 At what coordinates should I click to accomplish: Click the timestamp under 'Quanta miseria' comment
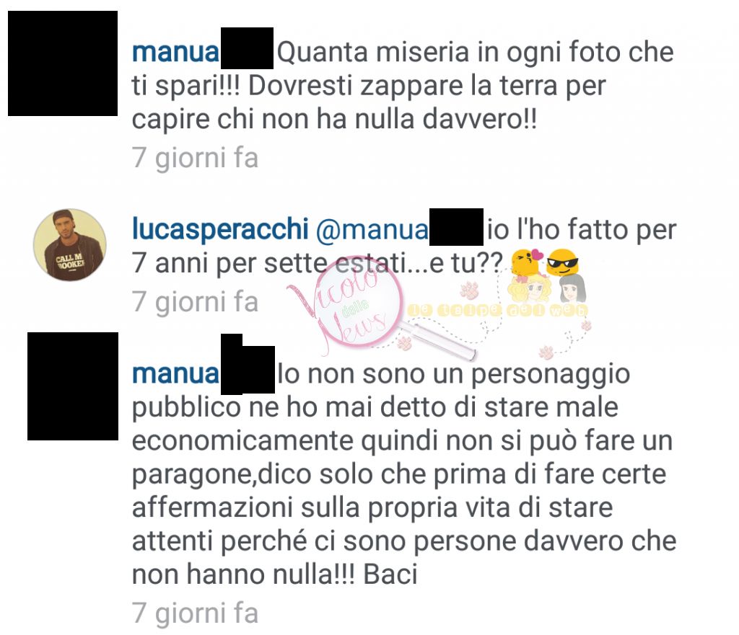[x=195, y=158]
